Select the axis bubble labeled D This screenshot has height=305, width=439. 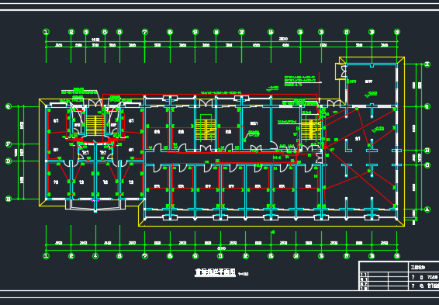point(9,161)
